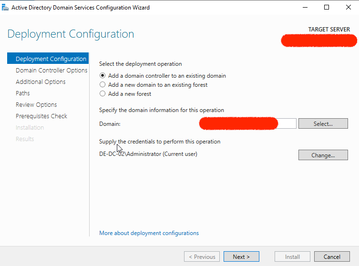Screen dimensions: 359x266
Task: Click the < Previous button
Action: pos(202,257)
